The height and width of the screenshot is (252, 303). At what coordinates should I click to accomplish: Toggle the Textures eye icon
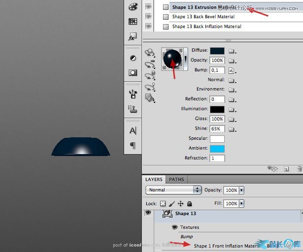174,227
